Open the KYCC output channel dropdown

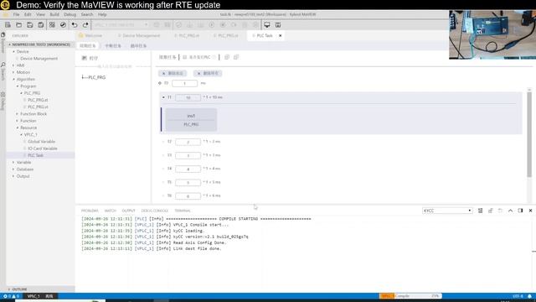(x=447, y=211)
